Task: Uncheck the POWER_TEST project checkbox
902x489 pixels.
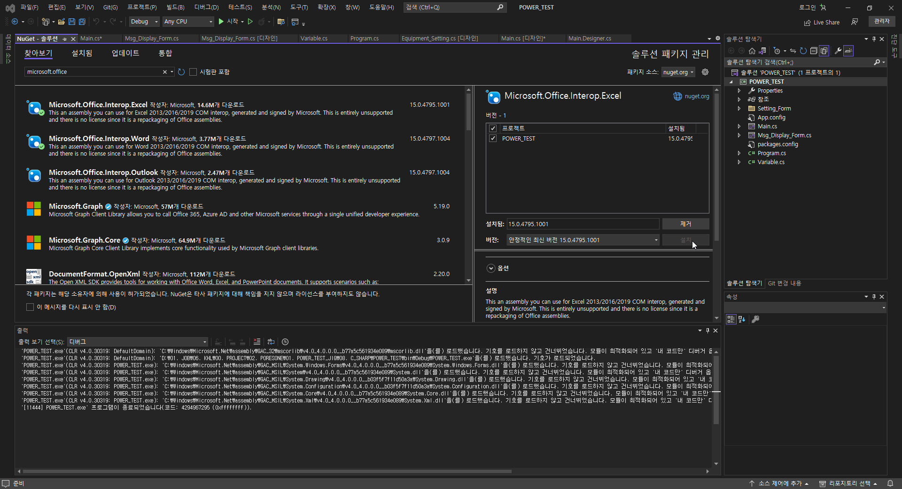Action: (x=493, y=138)
